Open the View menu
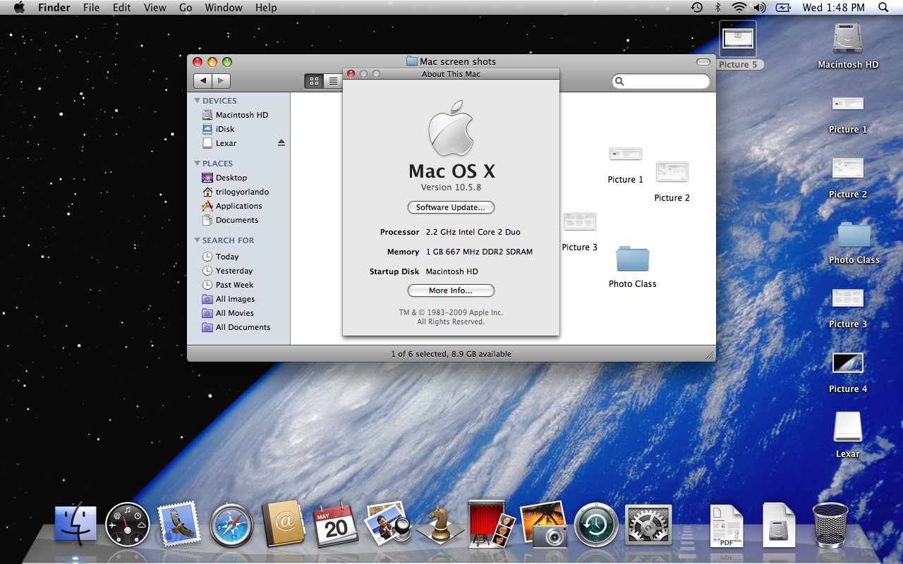Screen dimensions: 903x564 pos(154,8)
